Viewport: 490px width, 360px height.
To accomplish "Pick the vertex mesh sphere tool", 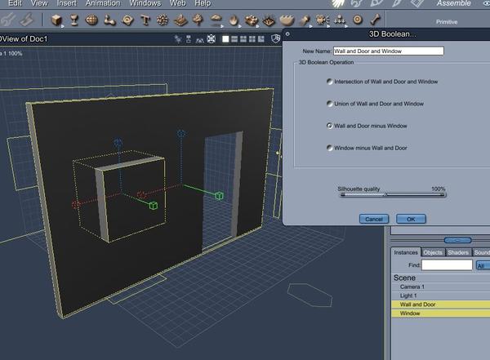I will (x=91, y=20).
